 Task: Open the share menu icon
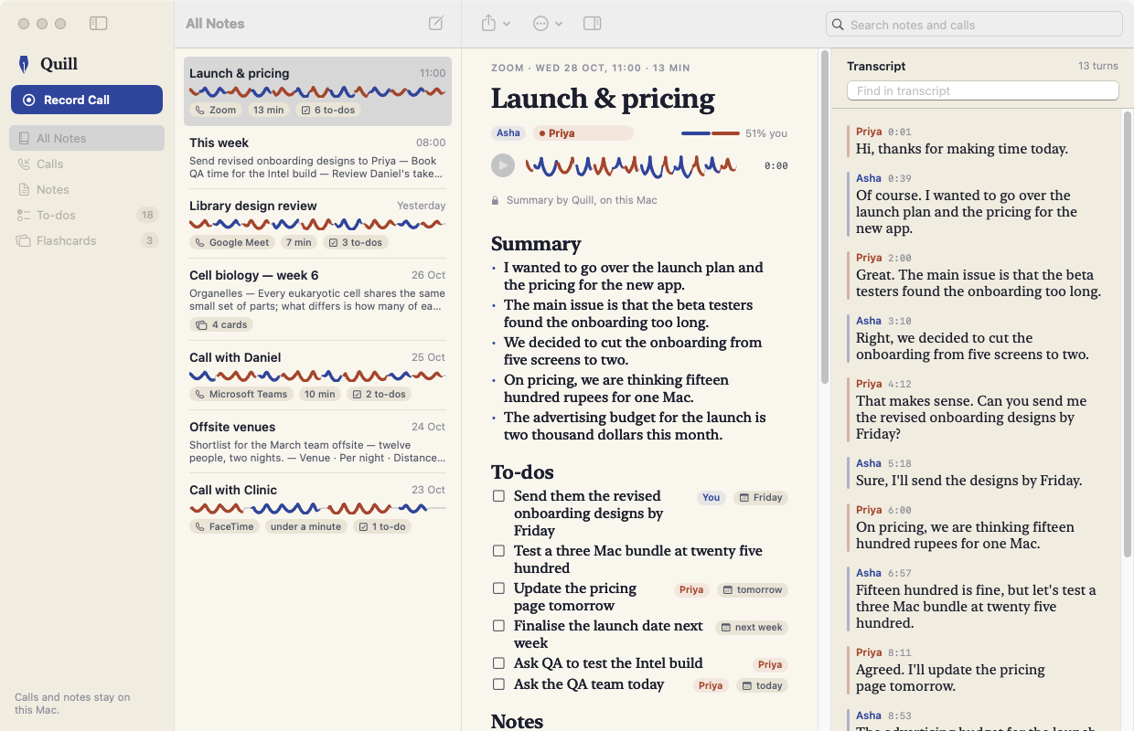pos(496,24)
